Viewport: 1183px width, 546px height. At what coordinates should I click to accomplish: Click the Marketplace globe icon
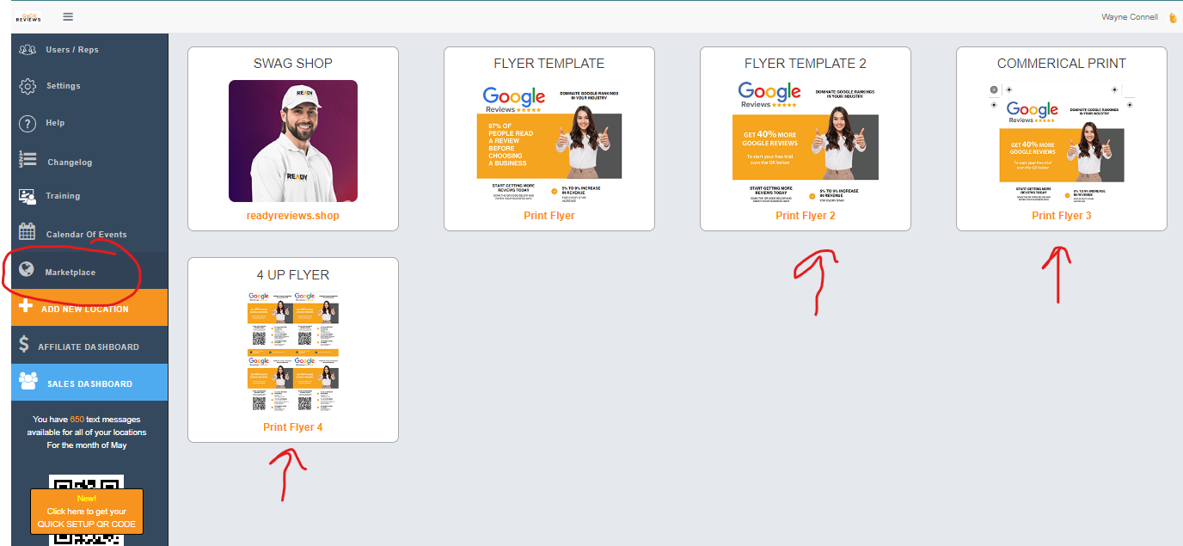(x=27, y=271)
